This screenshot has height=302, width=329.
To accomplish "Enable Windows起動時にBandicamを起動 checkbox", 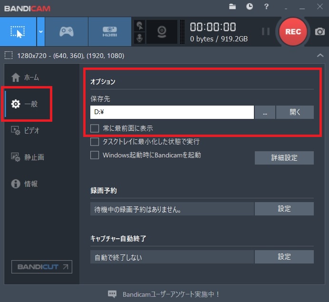I will (x=95, y=155).
